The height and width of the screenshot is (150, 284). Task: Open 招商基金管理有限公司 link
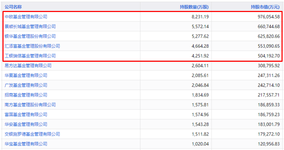click(x=26, y=95)
